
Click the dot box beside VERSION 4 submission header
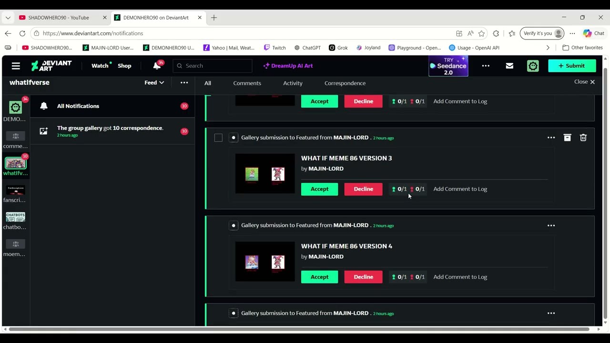(234, 225)
